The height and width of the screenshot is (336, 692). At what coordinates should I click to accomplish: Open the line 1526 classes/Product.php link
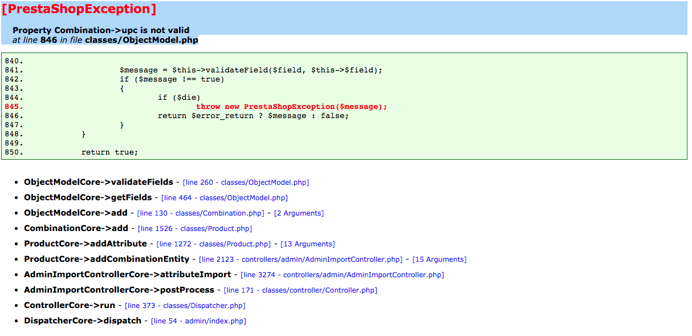click(195, 229)
